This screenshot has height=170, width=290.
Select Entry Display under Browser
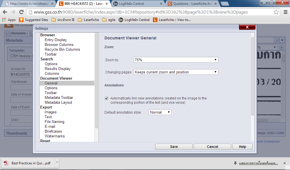pyautogui.click(x=56, y=40)
